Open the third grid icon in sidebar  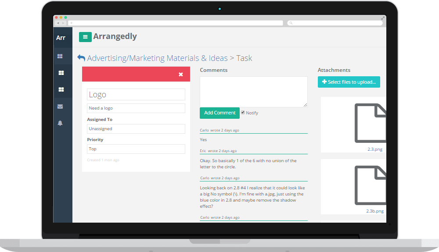click(x=61, y=89)
